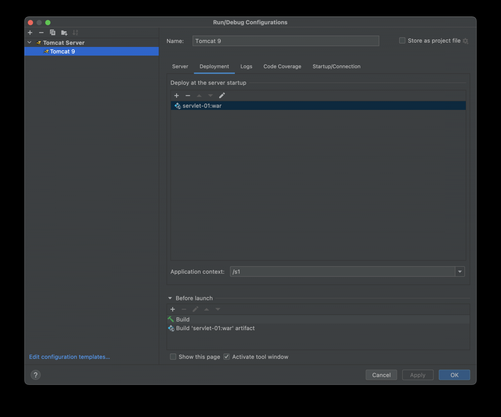Select the servlet-01:war deployment entry
501x417 pixels.
[x=318, y=106]
